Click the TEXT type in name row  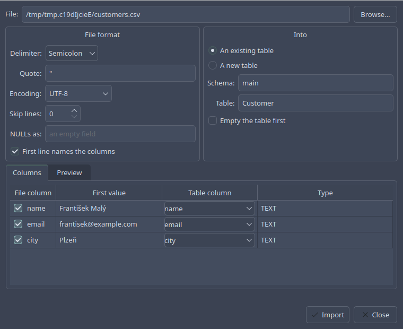tap(325, 209)
